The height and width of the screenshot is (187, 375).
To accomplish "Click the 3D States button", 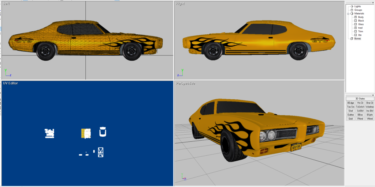I will pos(360,99).
